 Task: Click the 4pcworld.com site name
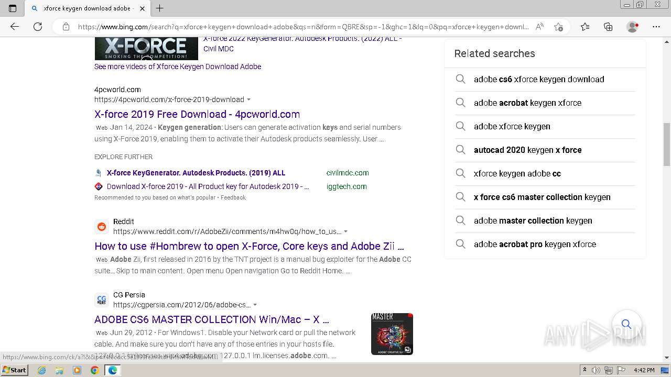pos(117,90)
